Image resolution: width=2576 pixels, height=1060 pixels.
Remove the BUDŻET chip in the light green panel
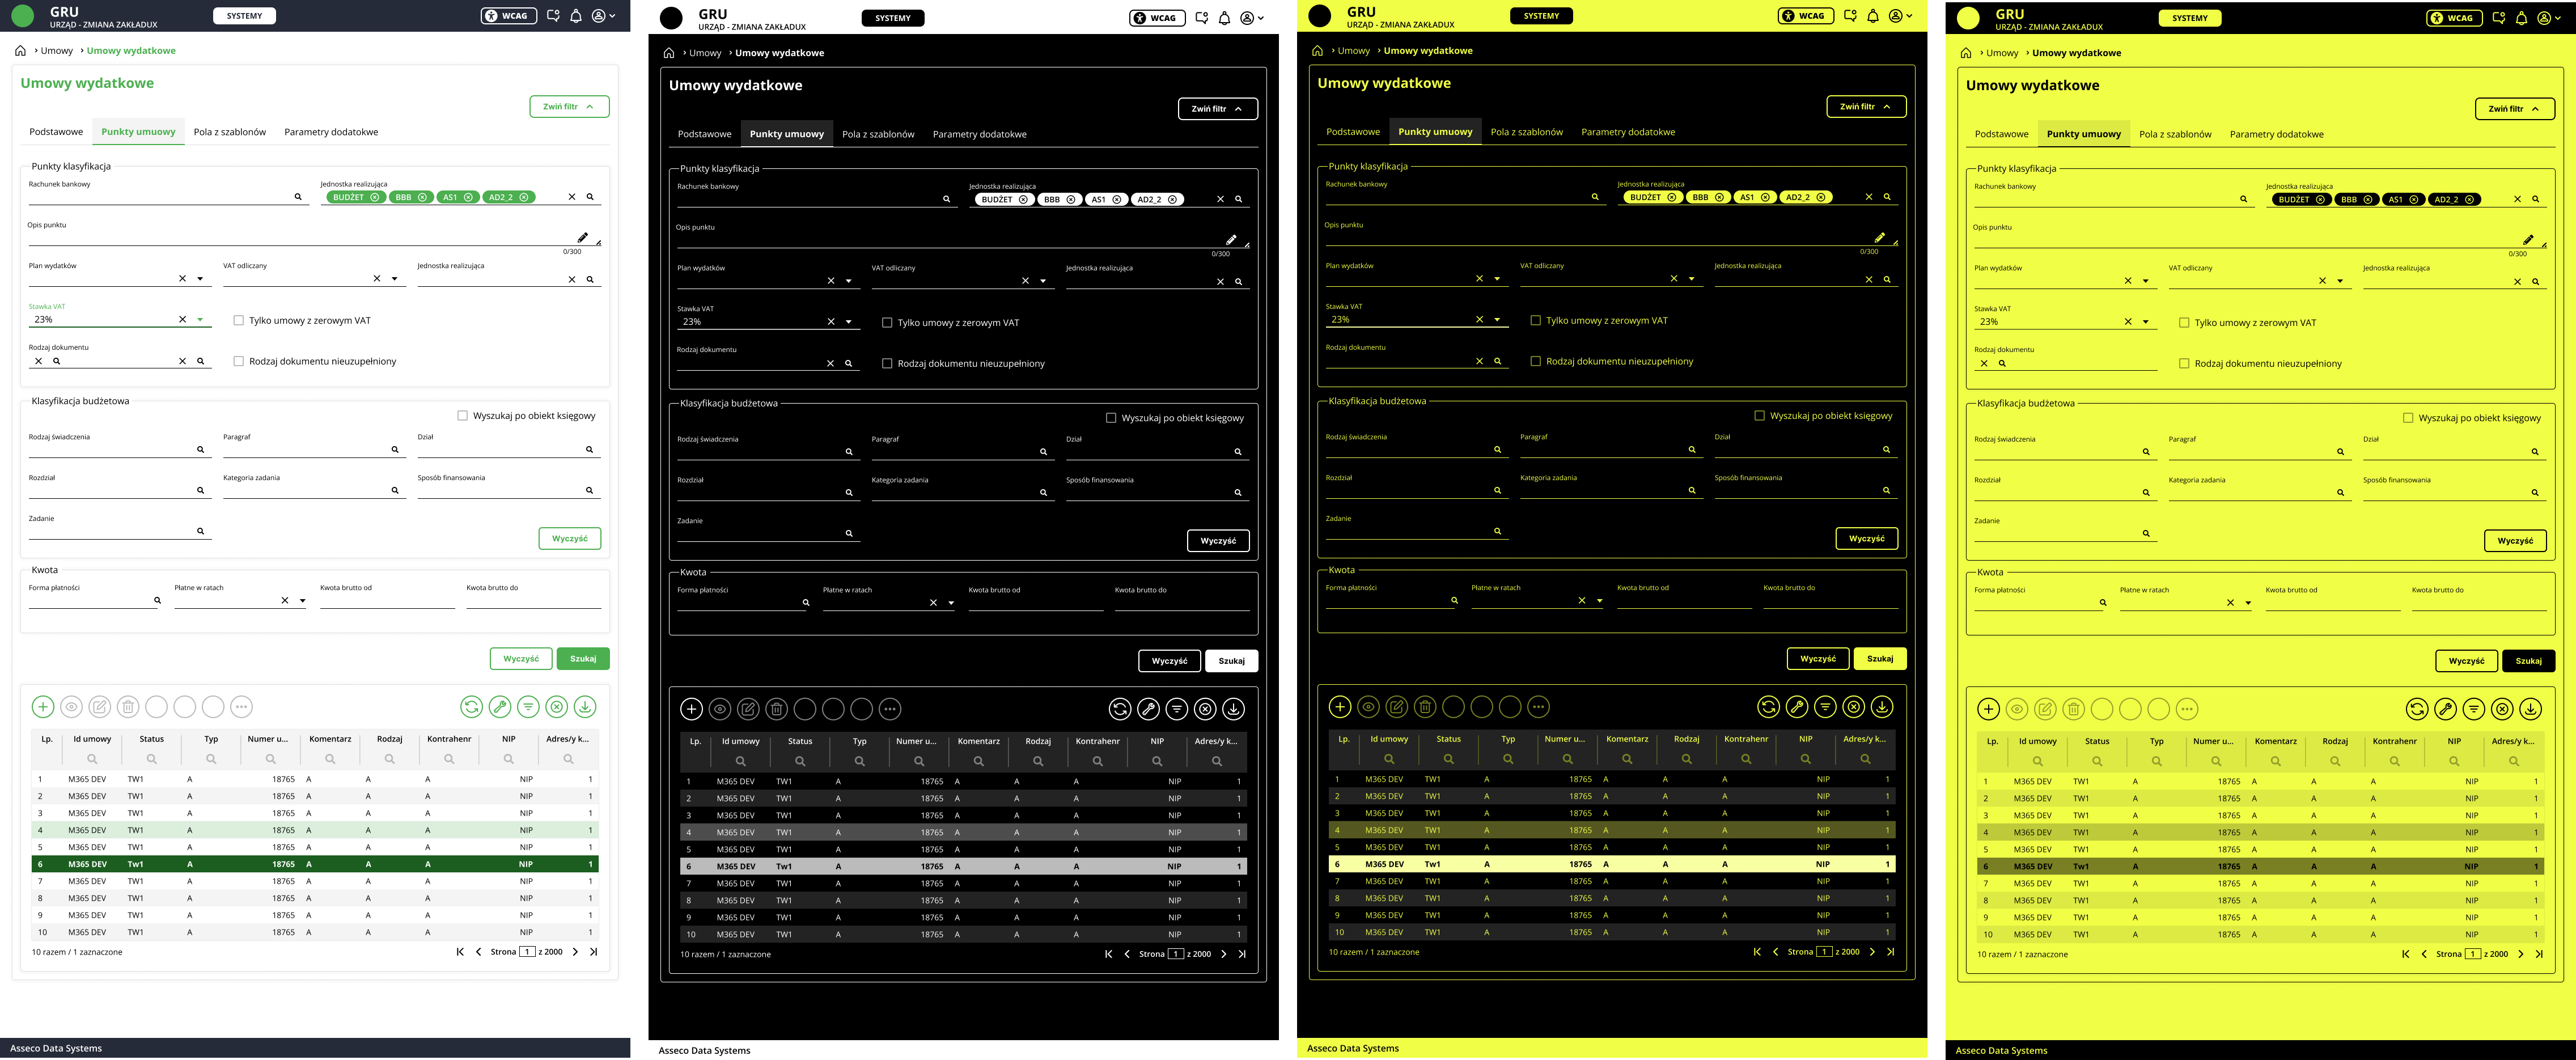coord(375,197)
